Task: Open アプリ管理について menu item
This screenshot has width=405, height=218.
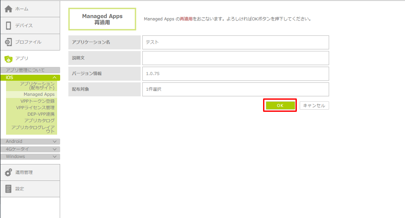Action: [25, 70]
